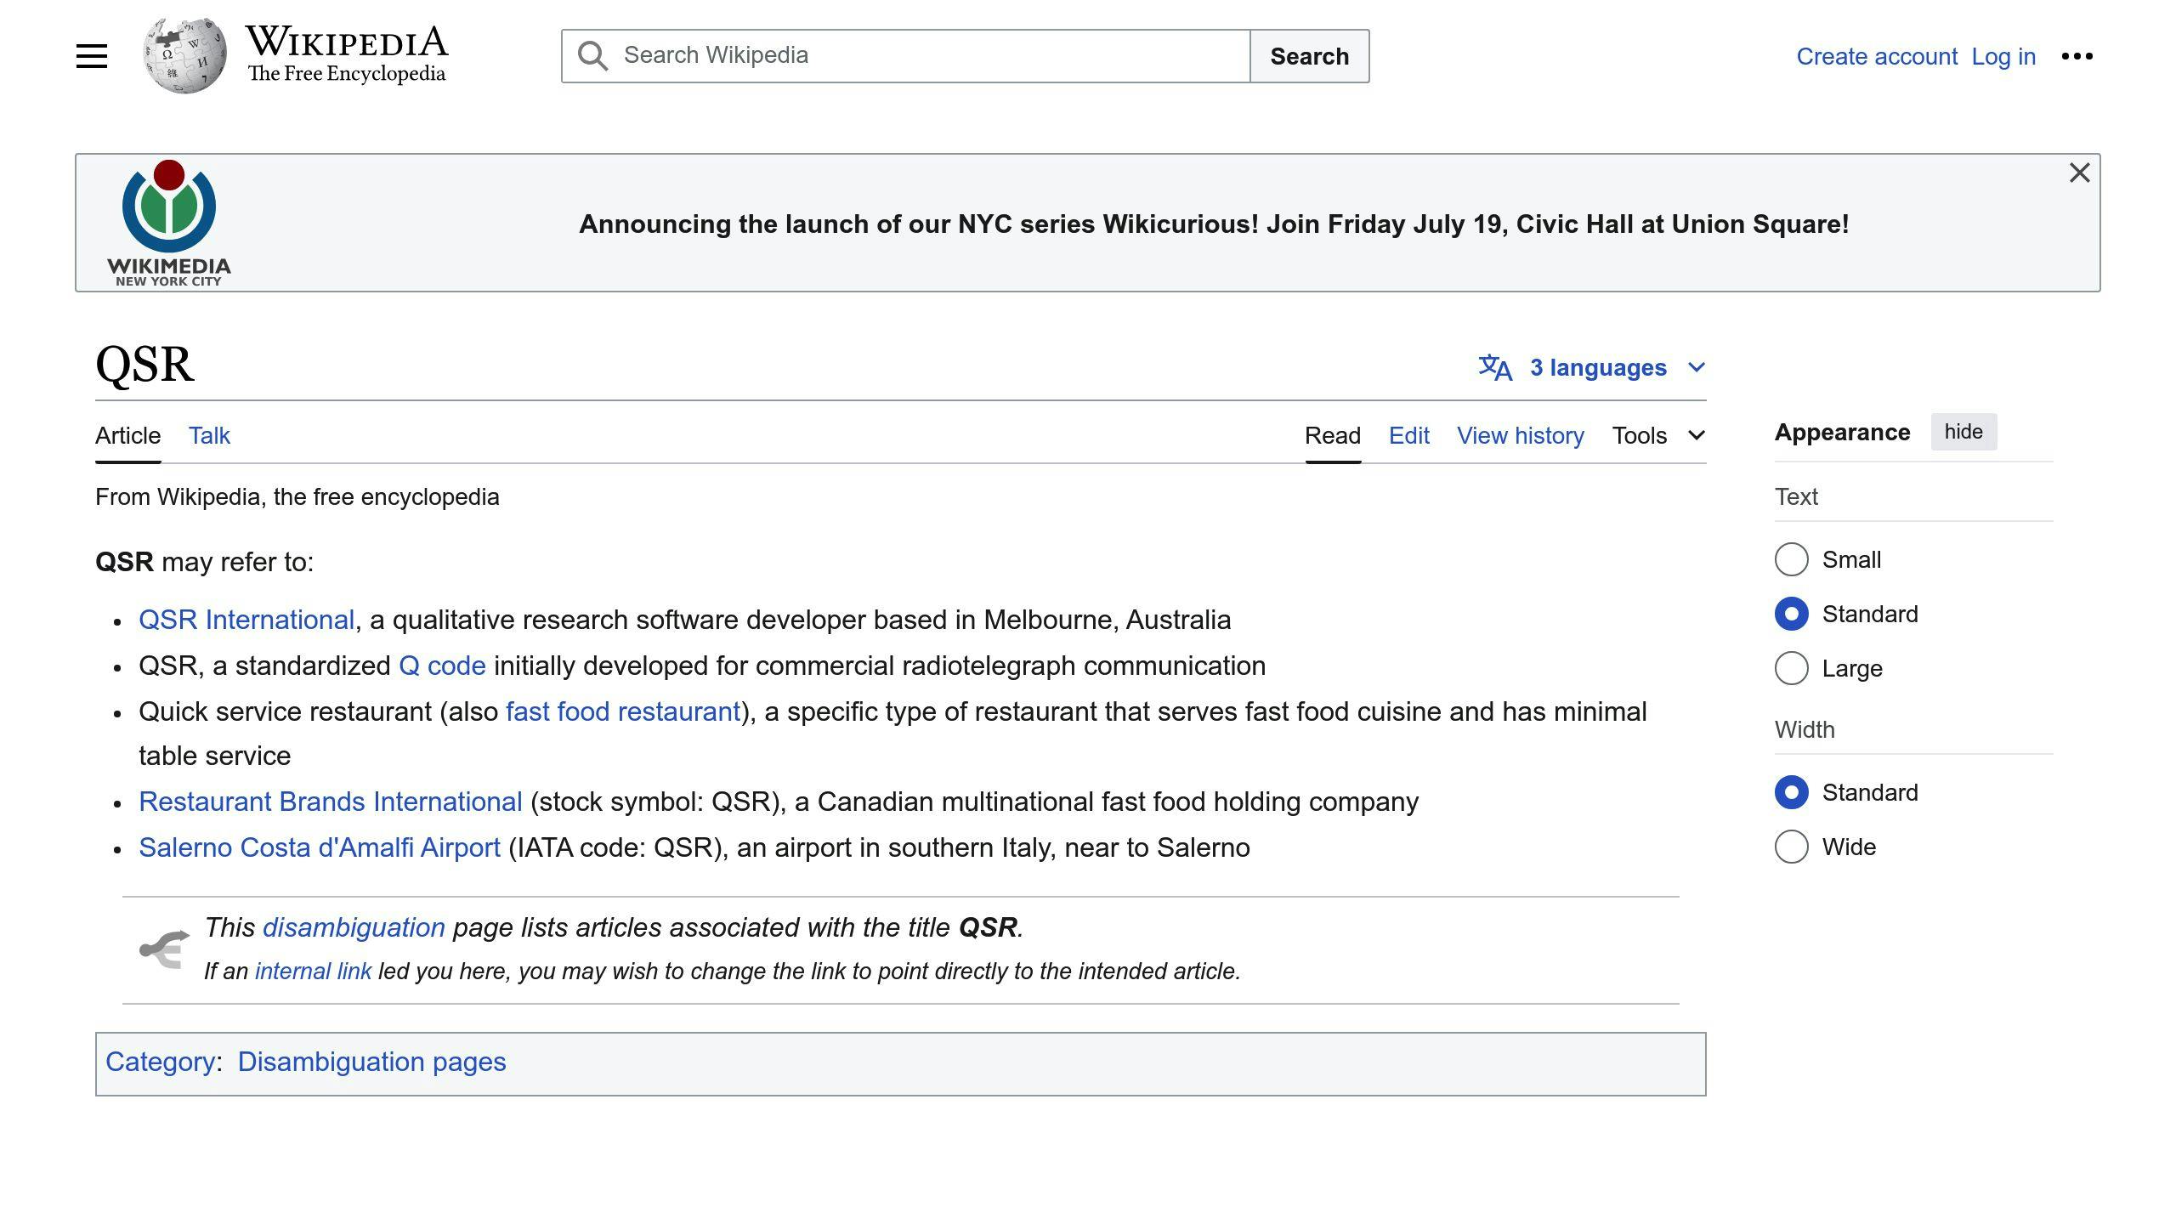Hide the Appearance panel

tap(1963, 432)
